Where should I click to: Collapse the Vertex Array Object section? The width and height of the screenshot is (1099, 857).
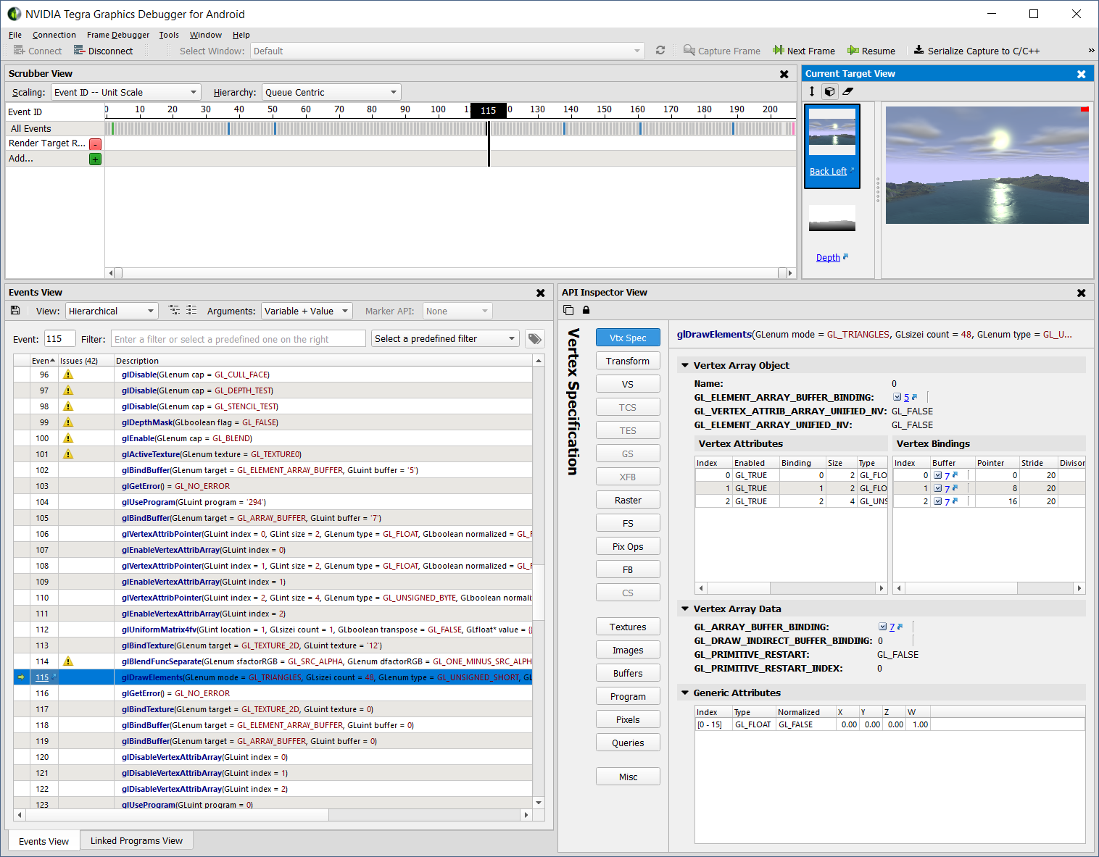[685, 365]
